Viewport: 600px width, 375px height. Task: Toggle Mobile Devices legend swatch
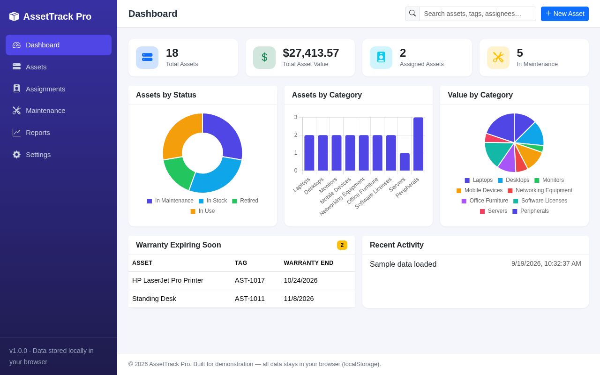pyautogui.click(x=459, y=190)
